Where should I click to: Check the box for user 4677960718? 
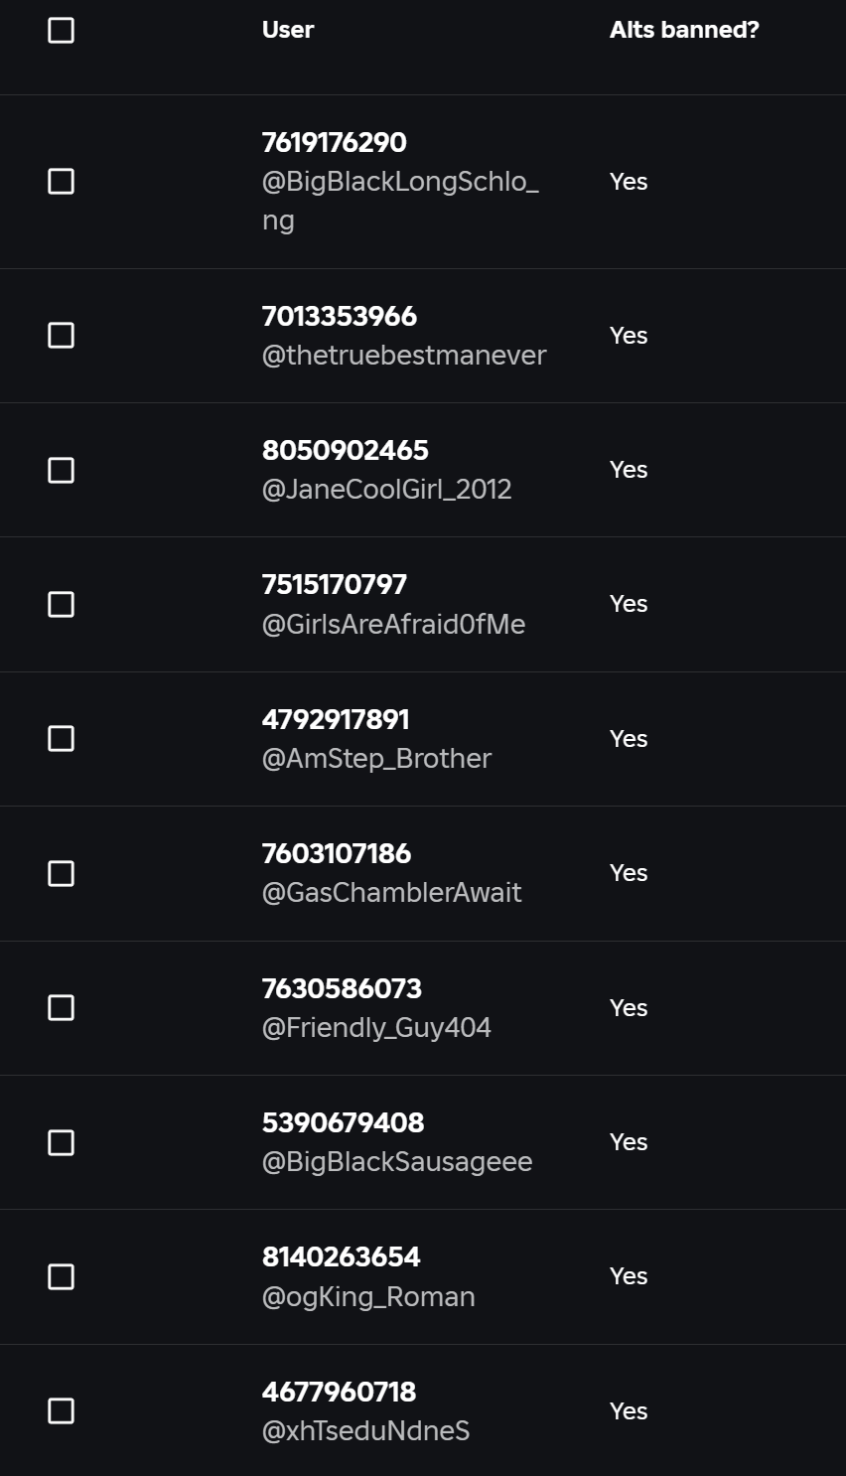(x=62, y=1411)
